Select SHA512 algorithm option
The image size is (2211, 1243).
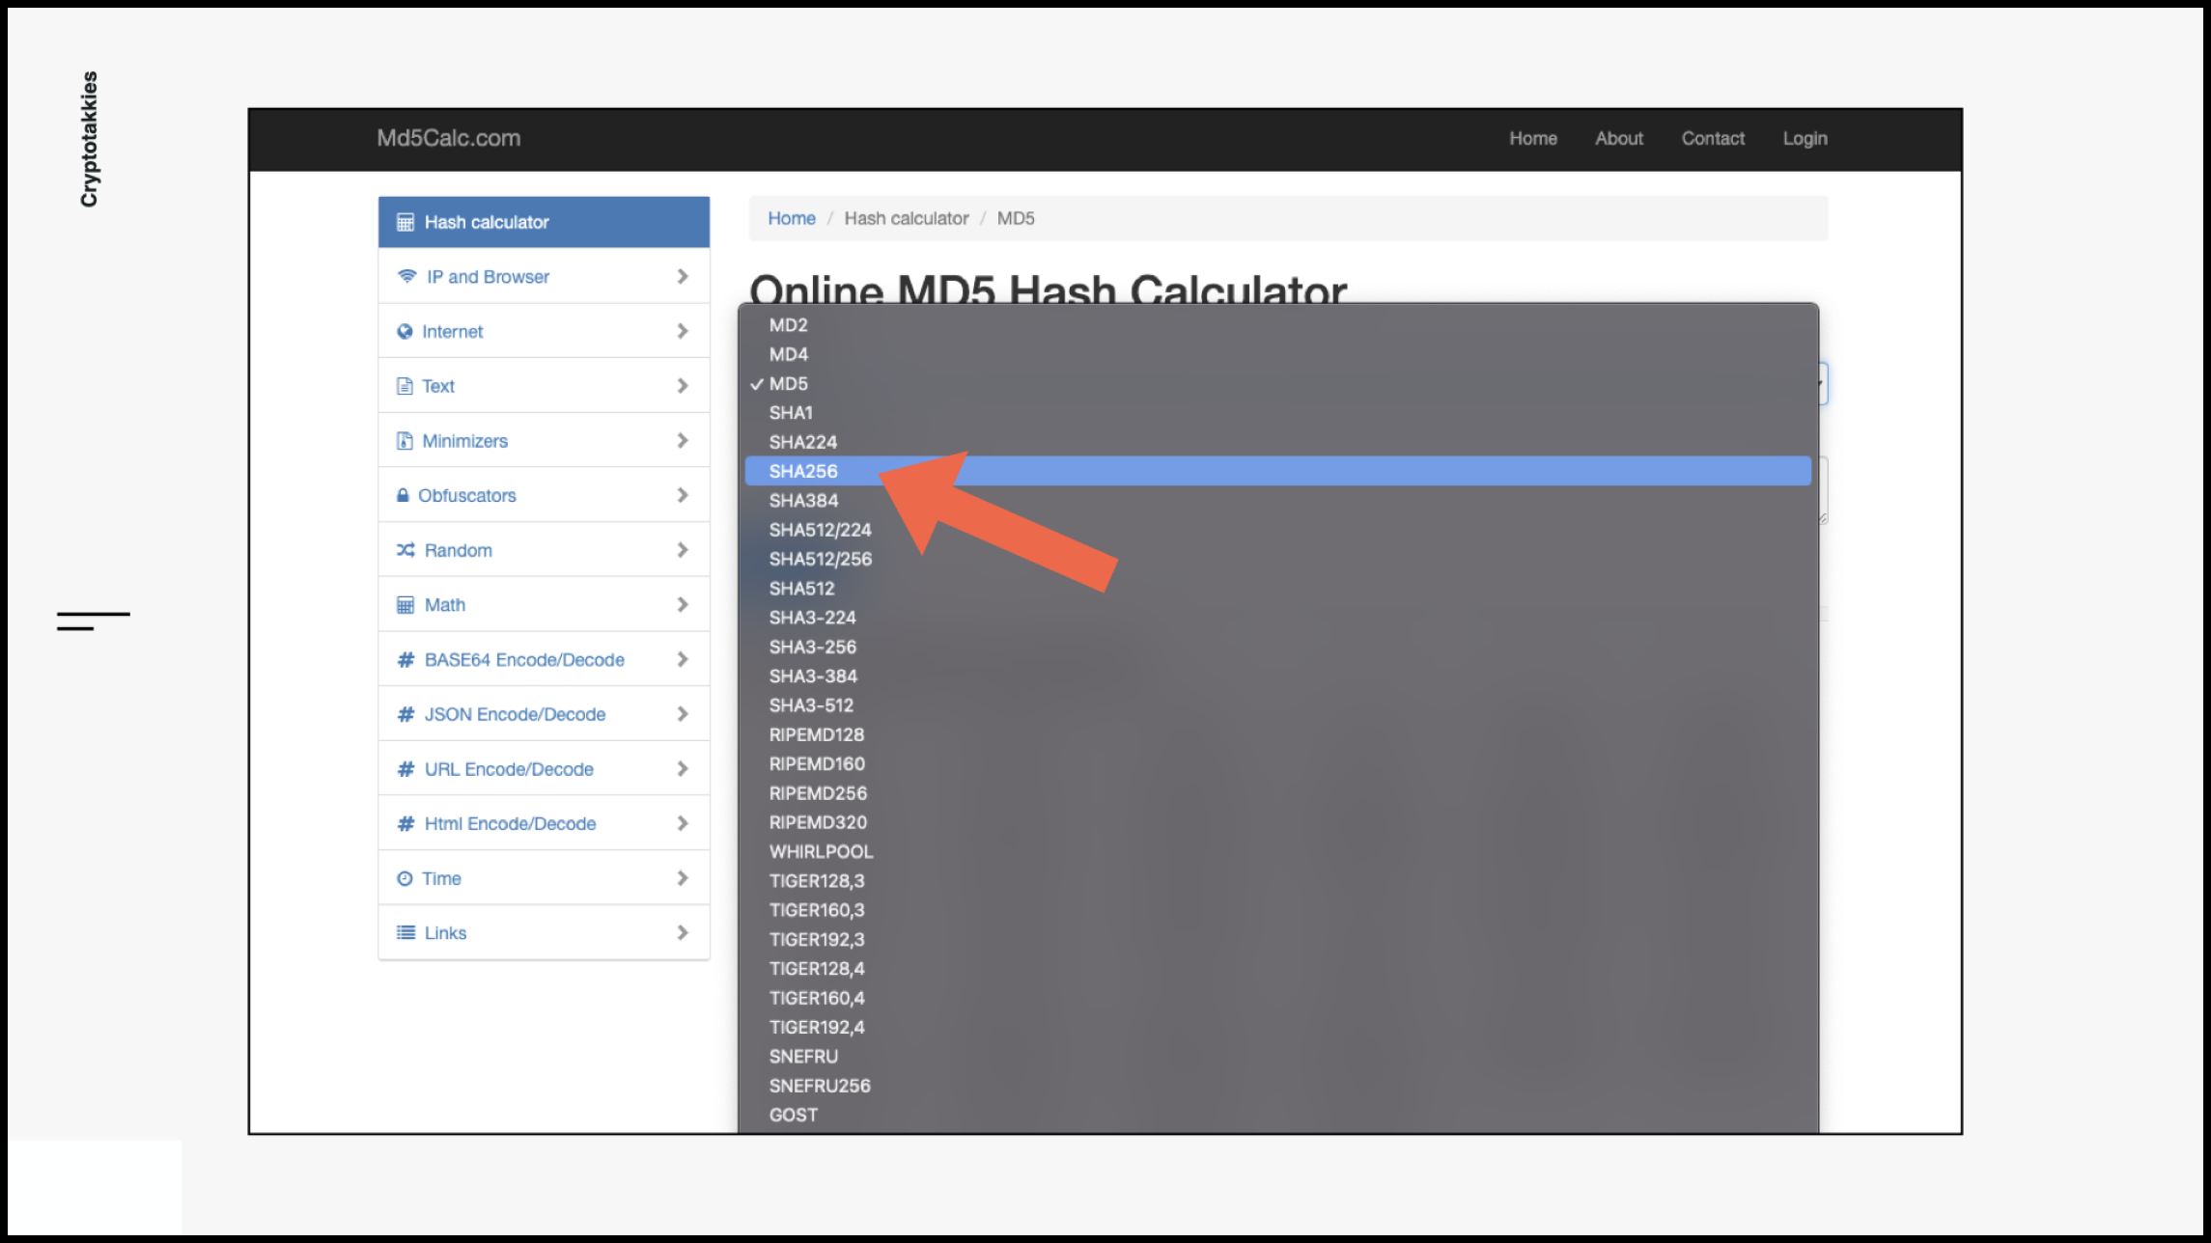(x=800, y=588)
